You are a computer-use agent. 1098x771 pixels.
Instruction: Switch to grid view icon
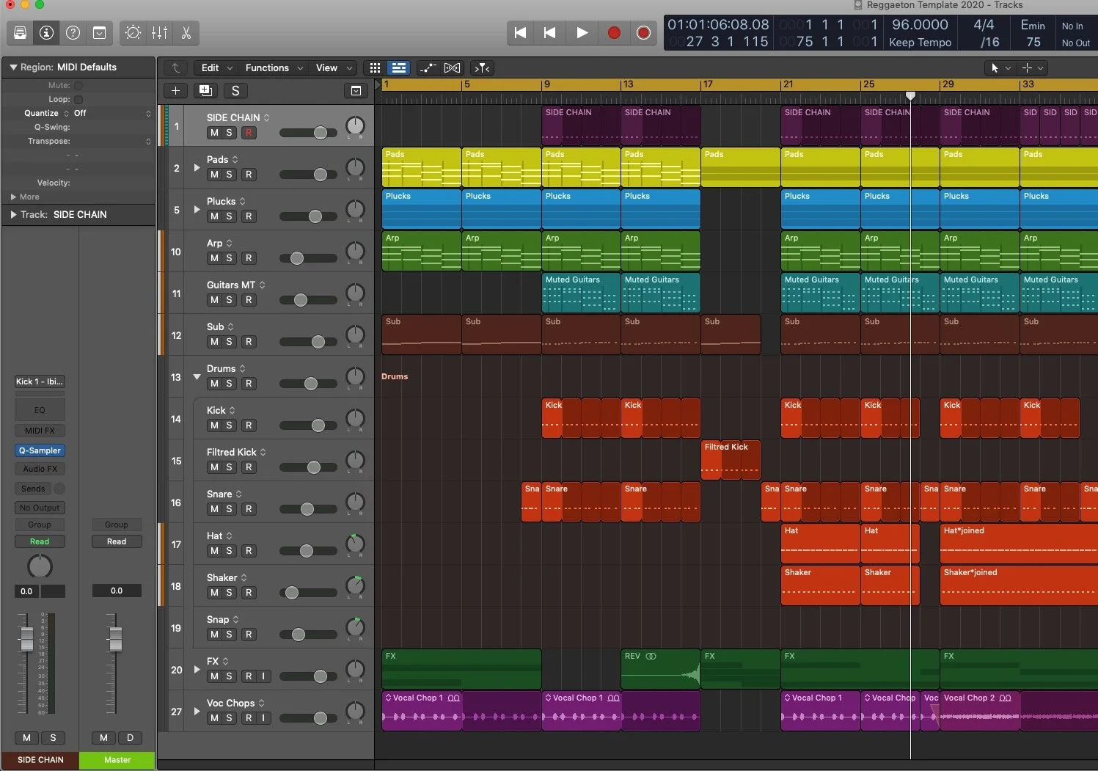(375, 68)
